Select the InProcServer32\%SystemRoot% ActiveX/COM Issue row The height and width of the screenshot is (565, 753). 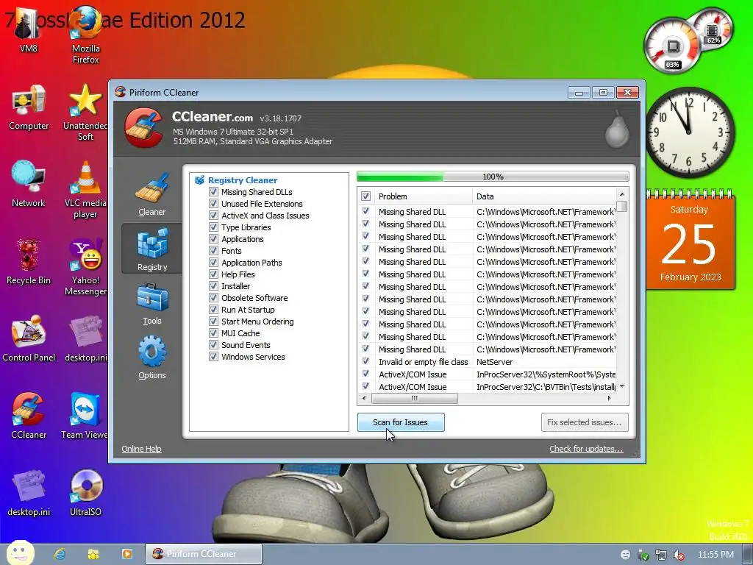coord(487,374)
